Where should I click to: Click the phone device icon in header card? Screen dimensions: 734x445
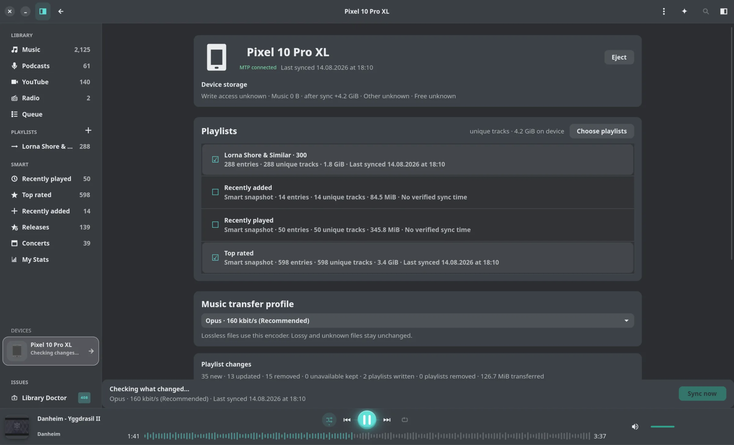(217, 57)
